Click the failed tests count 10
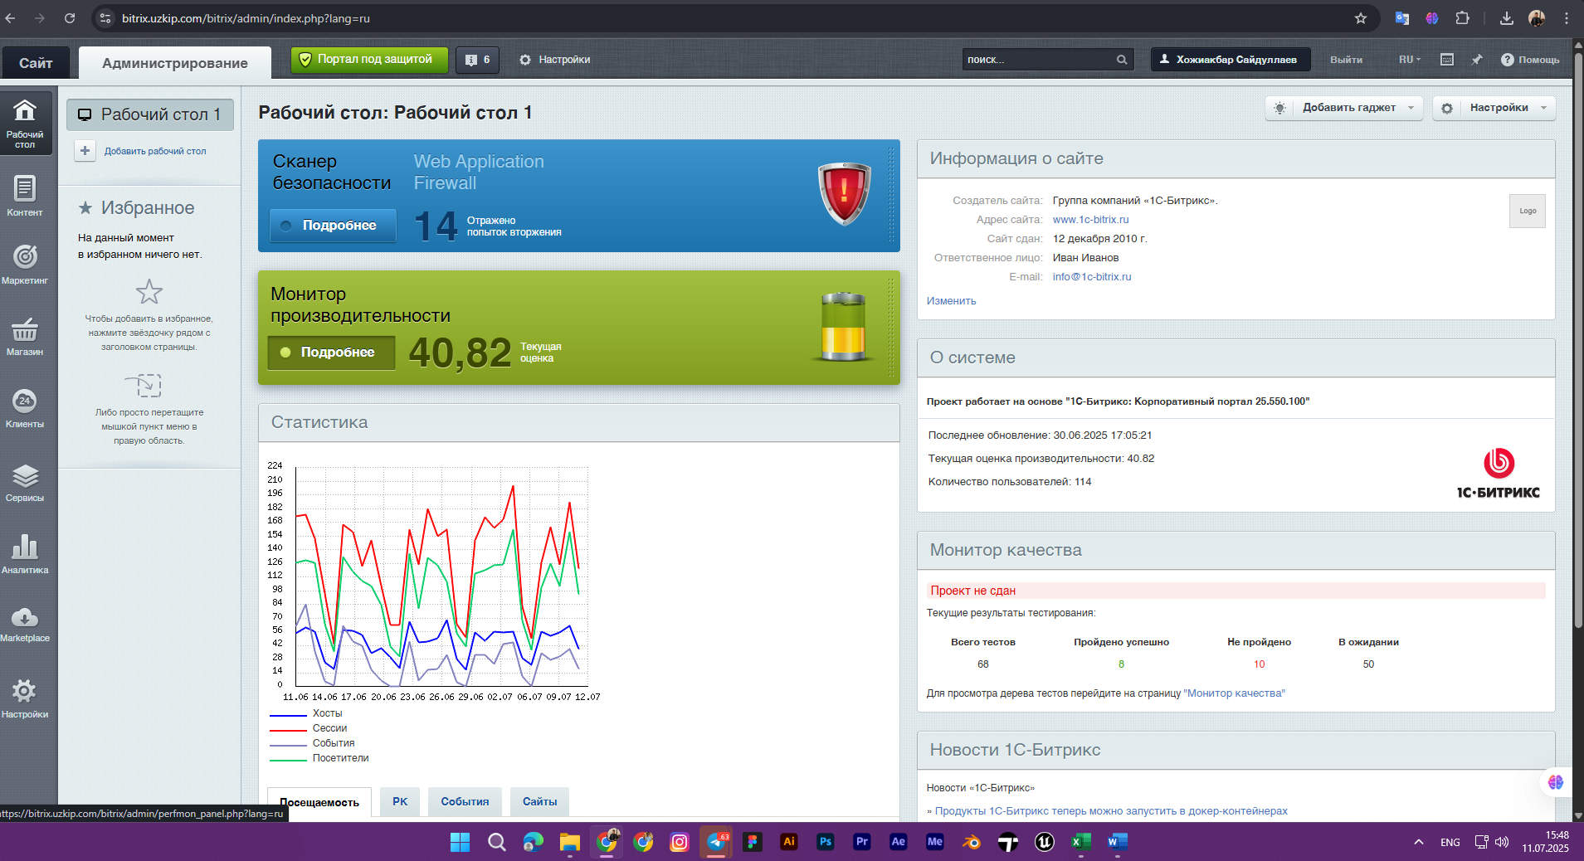This screenshot has width=1584, height=861. [1259, 664]
